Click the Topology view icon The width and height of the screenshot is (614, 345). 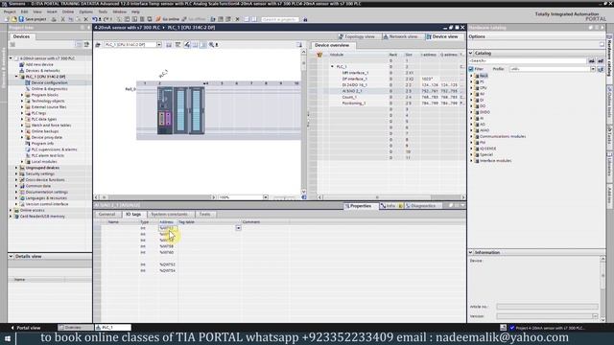[x=341, y=36]
